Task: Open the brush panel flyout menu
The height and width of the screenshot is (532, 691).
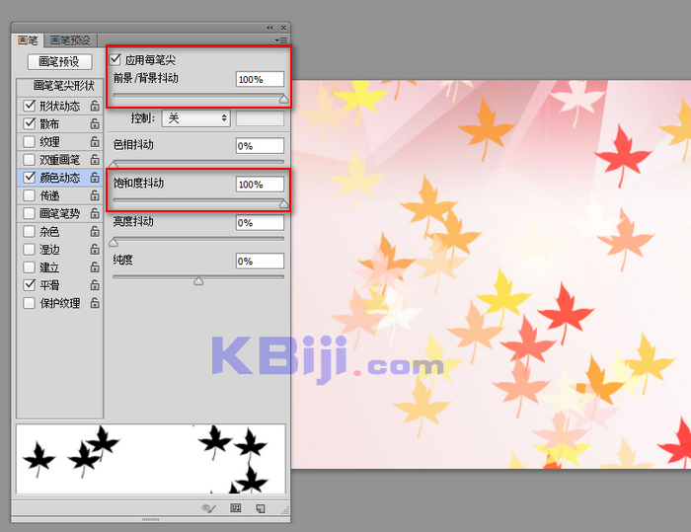Action: point(280,40)
